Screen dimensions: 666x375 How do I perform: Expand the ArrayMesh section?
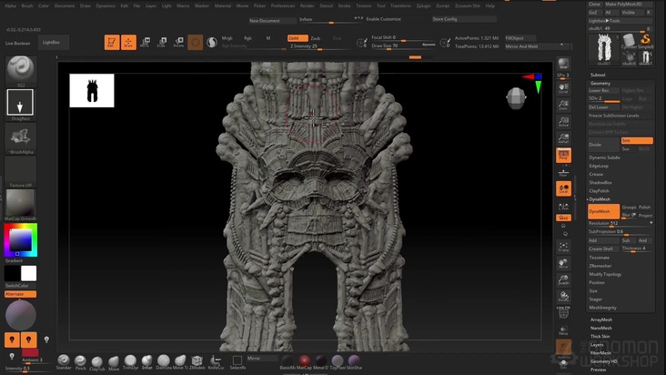tap(601, 319)
